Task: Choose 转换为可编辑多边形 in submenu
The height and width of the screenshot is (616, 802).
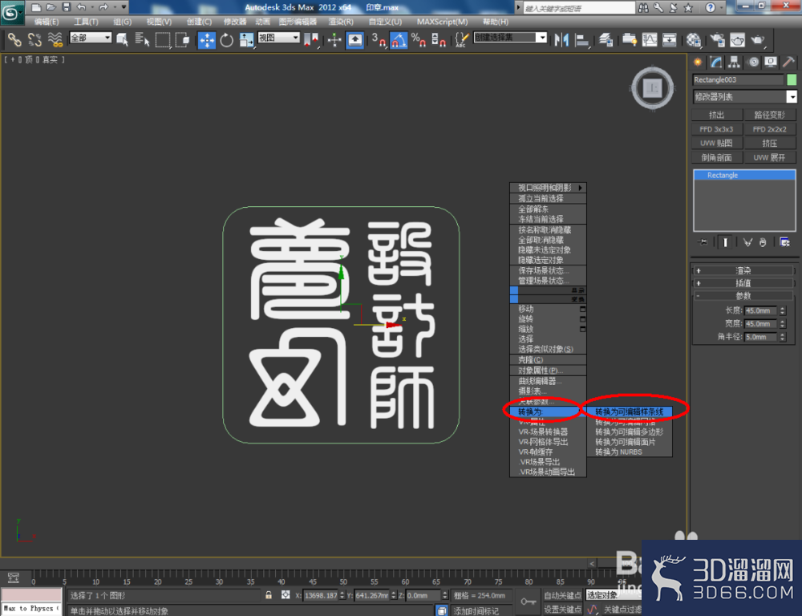Action: coord(629,432)
